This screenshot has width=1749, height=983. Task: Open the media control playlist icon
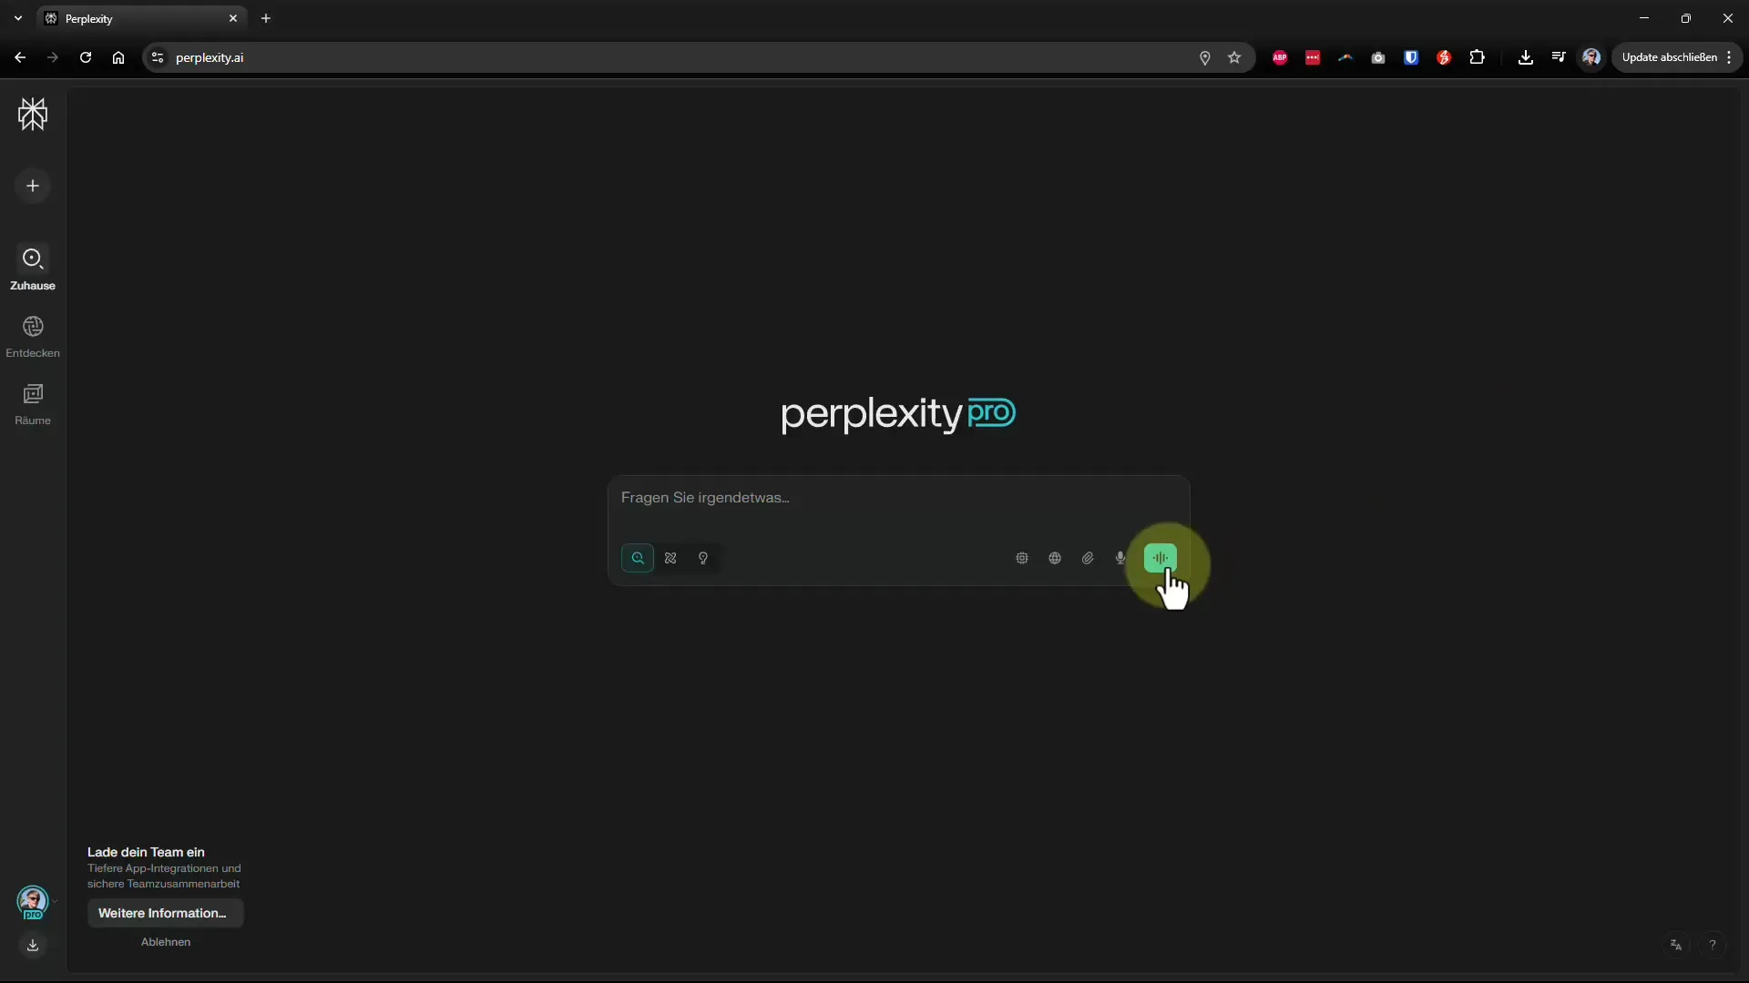point(1559,57)
